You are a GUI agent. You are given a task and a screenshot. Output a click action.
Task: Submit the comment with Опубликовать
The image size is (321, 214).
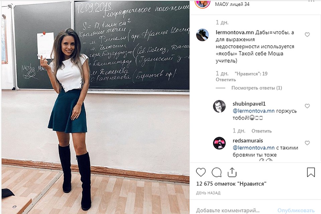tap(296, 210)
